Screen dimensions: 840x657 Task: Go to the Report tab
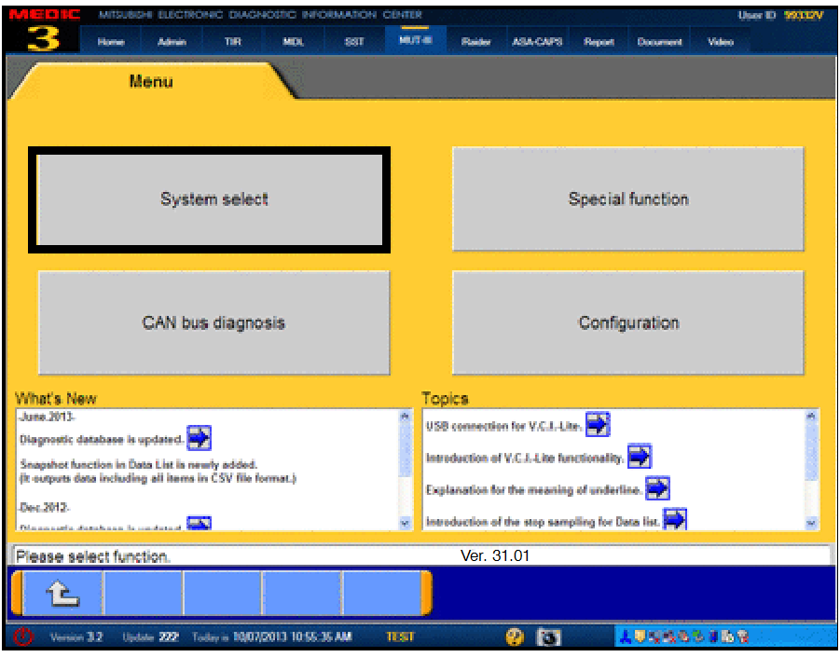(599, 42)
